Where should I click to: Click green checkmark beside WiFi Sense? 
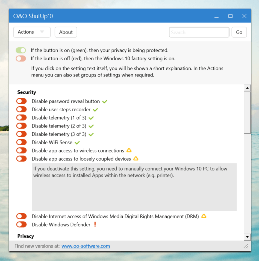[77, 143]
